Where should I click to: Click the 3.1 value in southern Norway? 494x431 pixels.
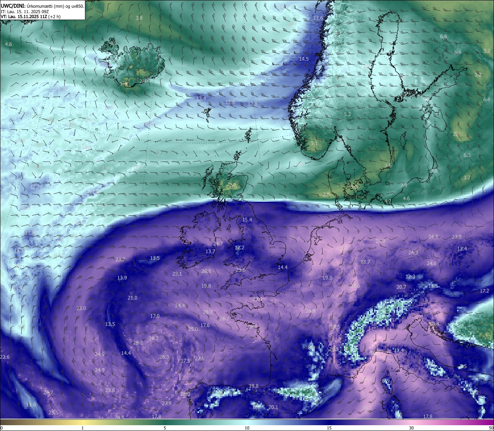tap(315, 143)
